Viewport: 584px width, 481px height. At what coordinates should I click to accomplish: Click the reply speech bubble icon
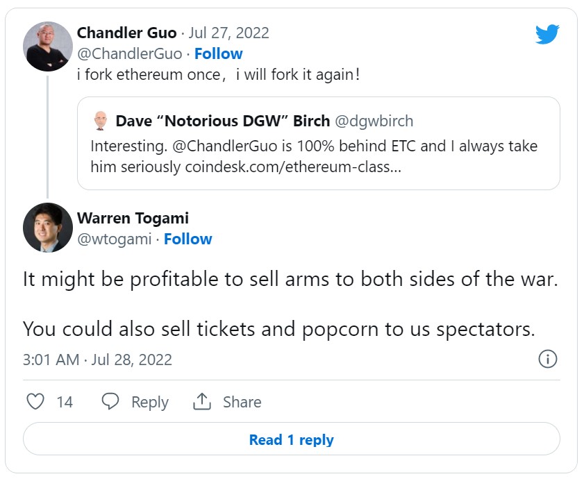click(x=110, y=402)
